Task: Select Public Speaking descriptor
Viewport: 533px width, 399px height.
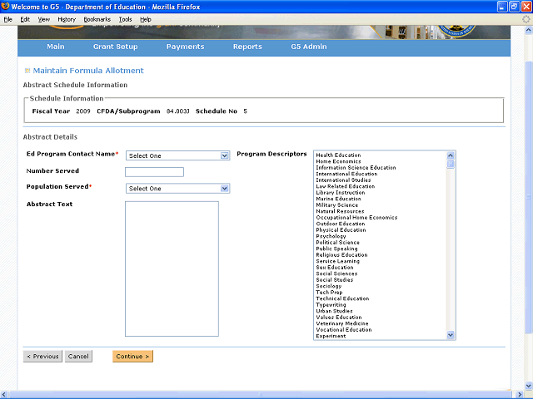Action: tap(336, 249)
